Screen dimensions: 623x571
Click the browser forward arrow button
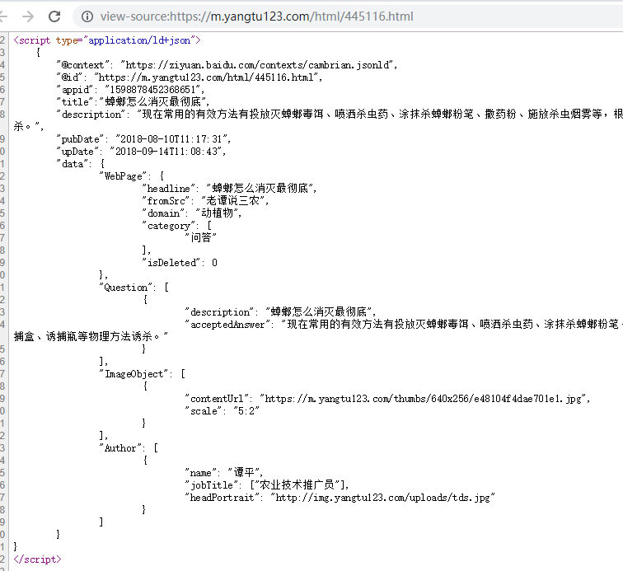point(28,16)
